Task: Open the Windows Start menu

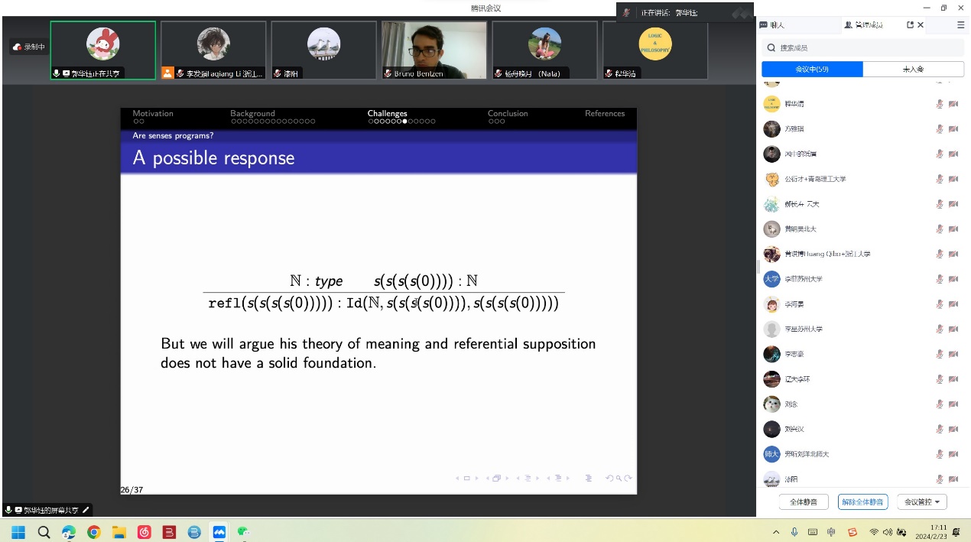Action: pos(18,532)
